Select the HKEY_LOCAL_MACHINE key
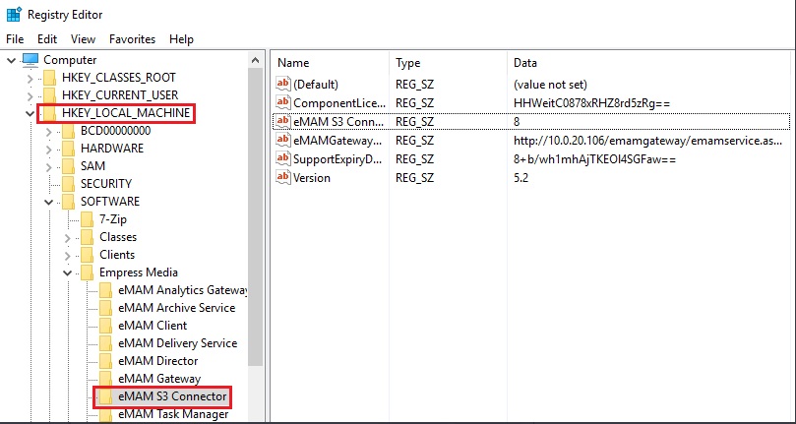Image resolution: width=796 pixels, height=424 pixels. tap(126, 113)
